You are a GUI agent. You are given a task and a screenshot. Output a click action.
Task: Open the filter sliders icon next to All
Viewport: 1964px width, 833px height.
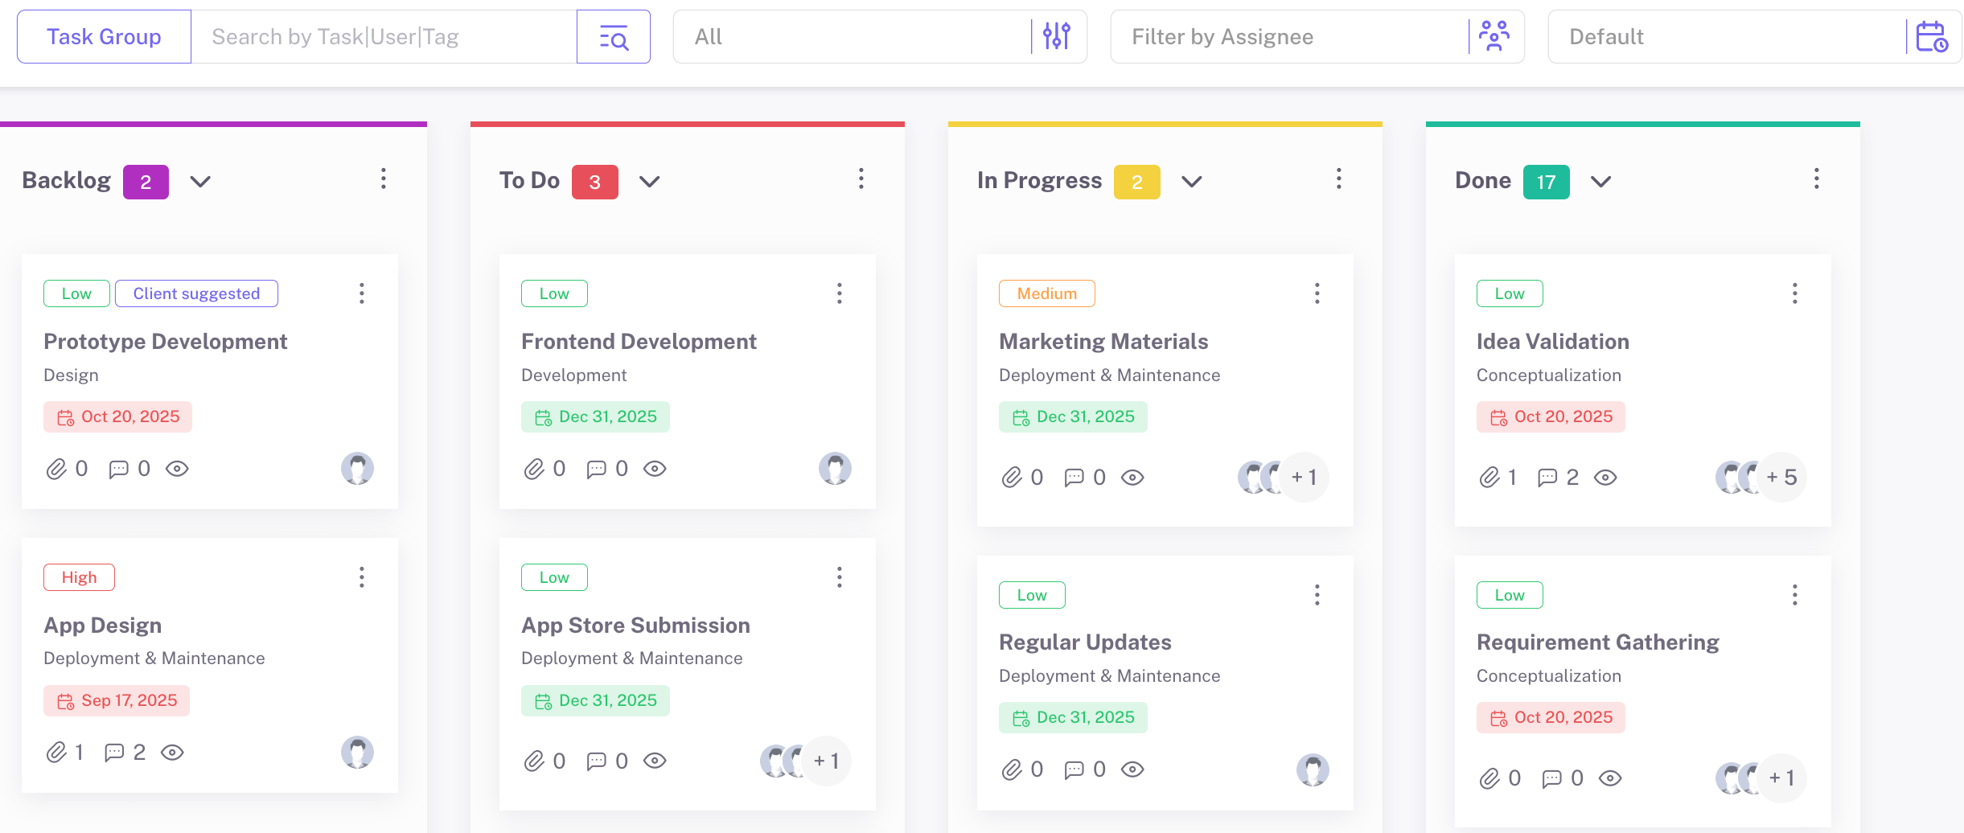coord(1056,37)
